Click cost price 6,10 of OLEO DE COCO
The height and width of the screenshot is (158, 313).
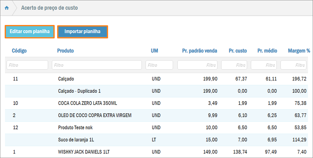pos(241,116)
